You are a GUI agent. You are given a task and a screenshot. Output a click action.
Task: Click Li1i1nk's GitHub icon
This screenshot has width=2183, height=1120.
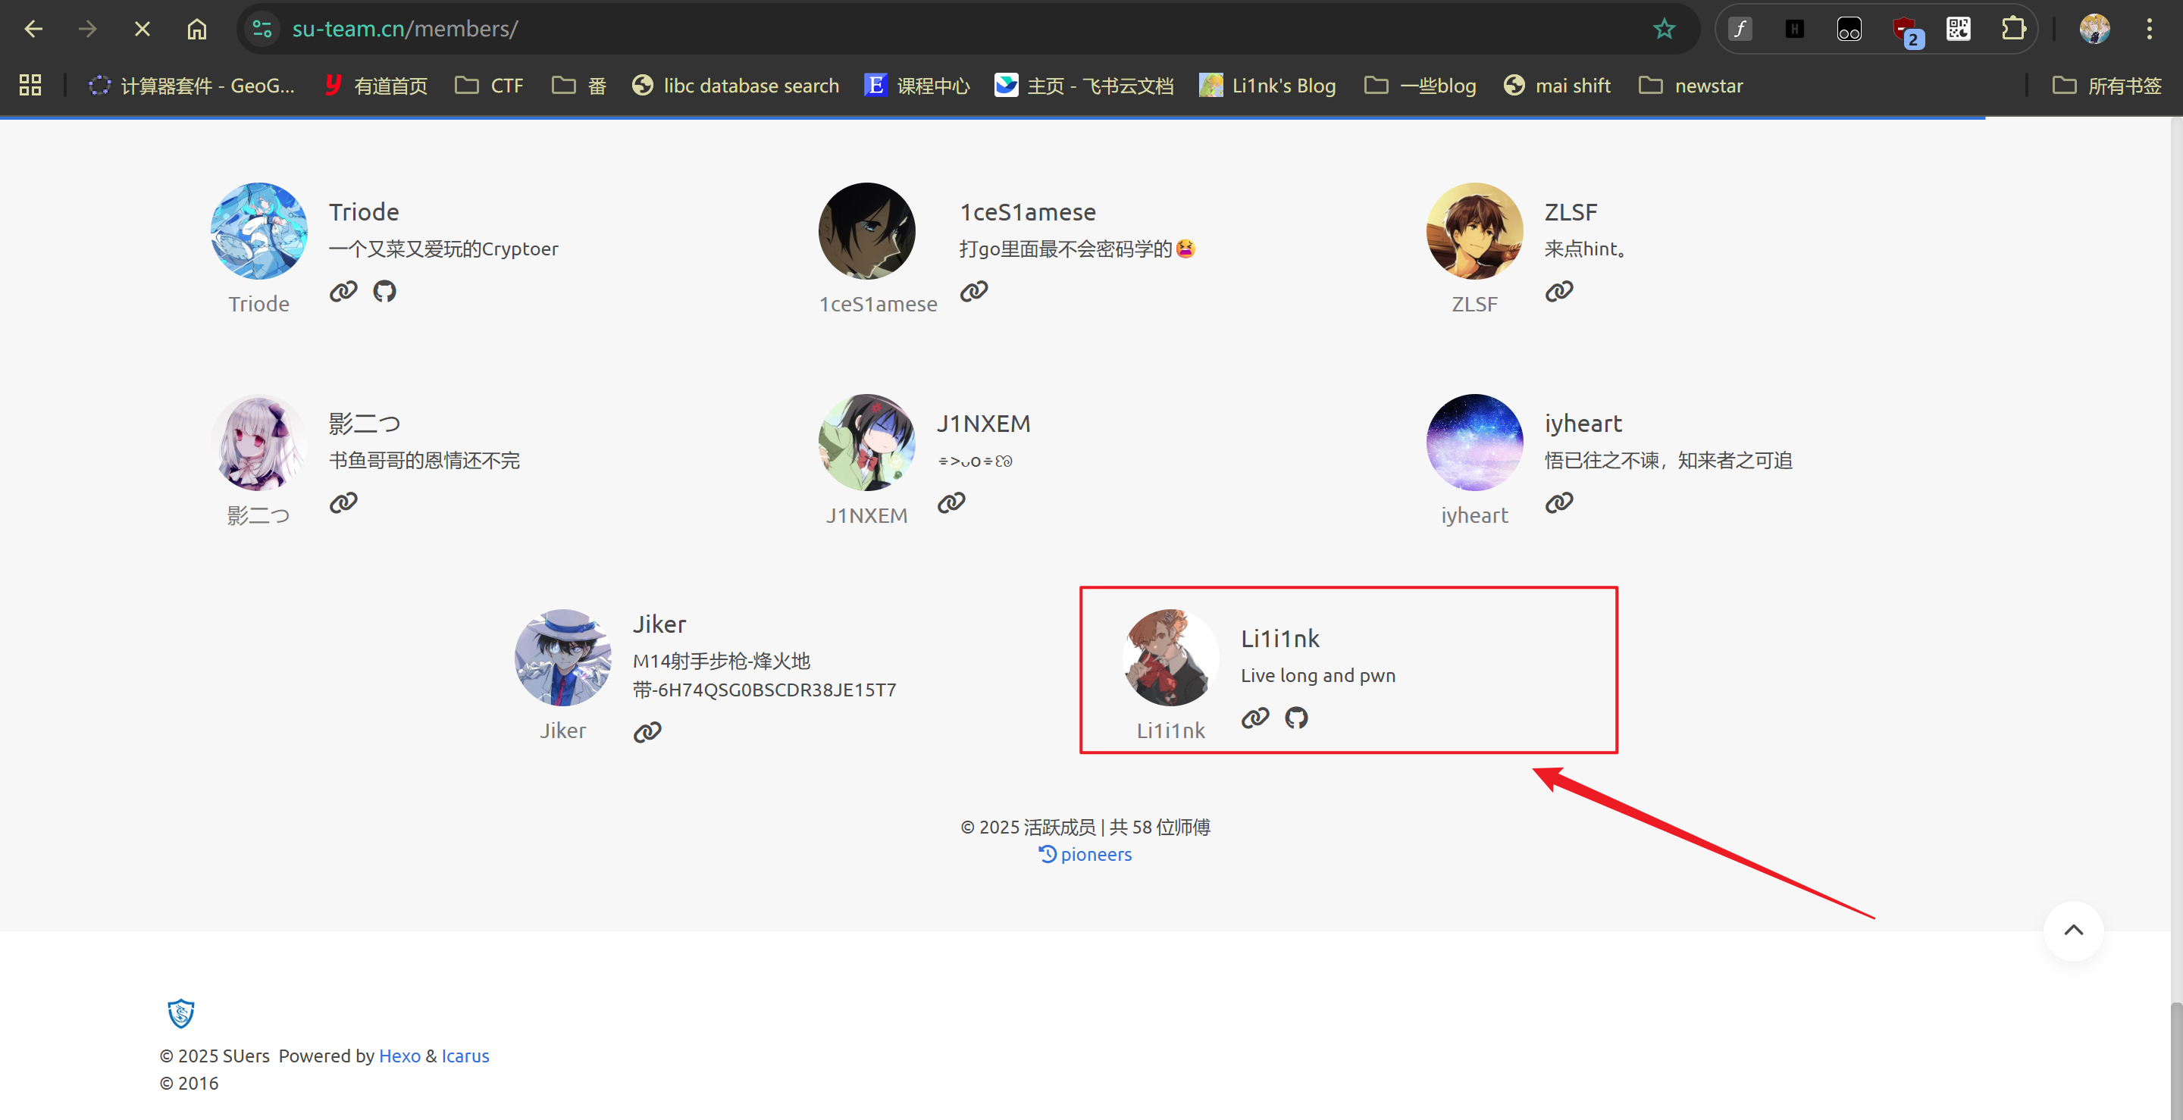1295,718
